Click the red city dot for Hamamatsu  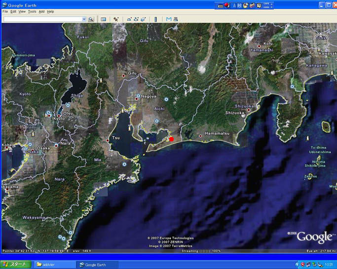click(x=200, y=136)
